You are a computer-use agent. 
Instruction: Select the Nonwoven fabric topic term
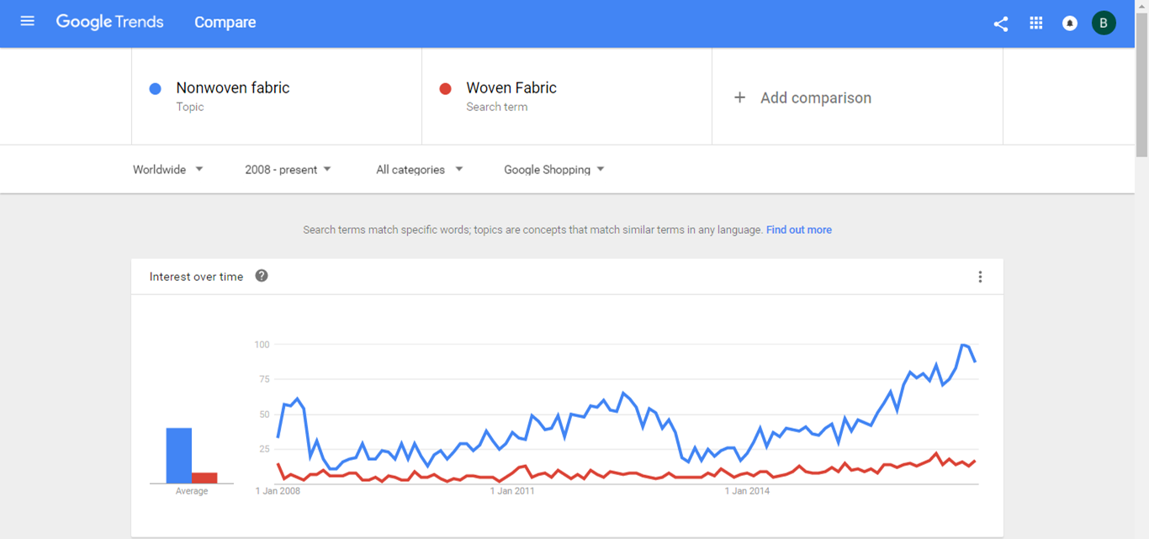232,88
